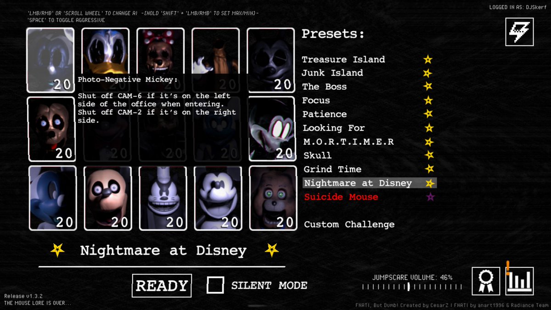Click the star next to Skull

point(429,155)
